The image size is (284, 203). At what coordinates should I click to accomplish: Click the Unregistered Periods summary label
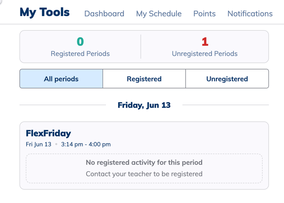tap(205, 54)
